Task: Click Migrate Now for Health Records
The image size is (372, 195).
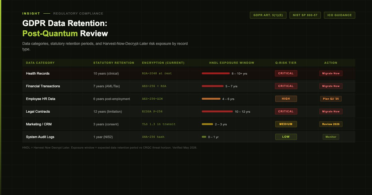Action: tap(331, 73)
